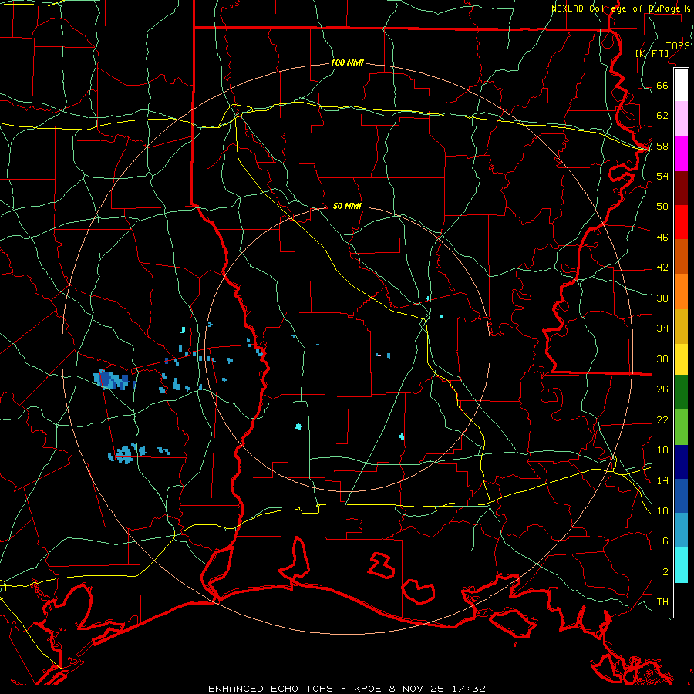The width and height of the screenshot is (694, 694).
Task: Click the light pink legend swatch
Action: point(681,119)
